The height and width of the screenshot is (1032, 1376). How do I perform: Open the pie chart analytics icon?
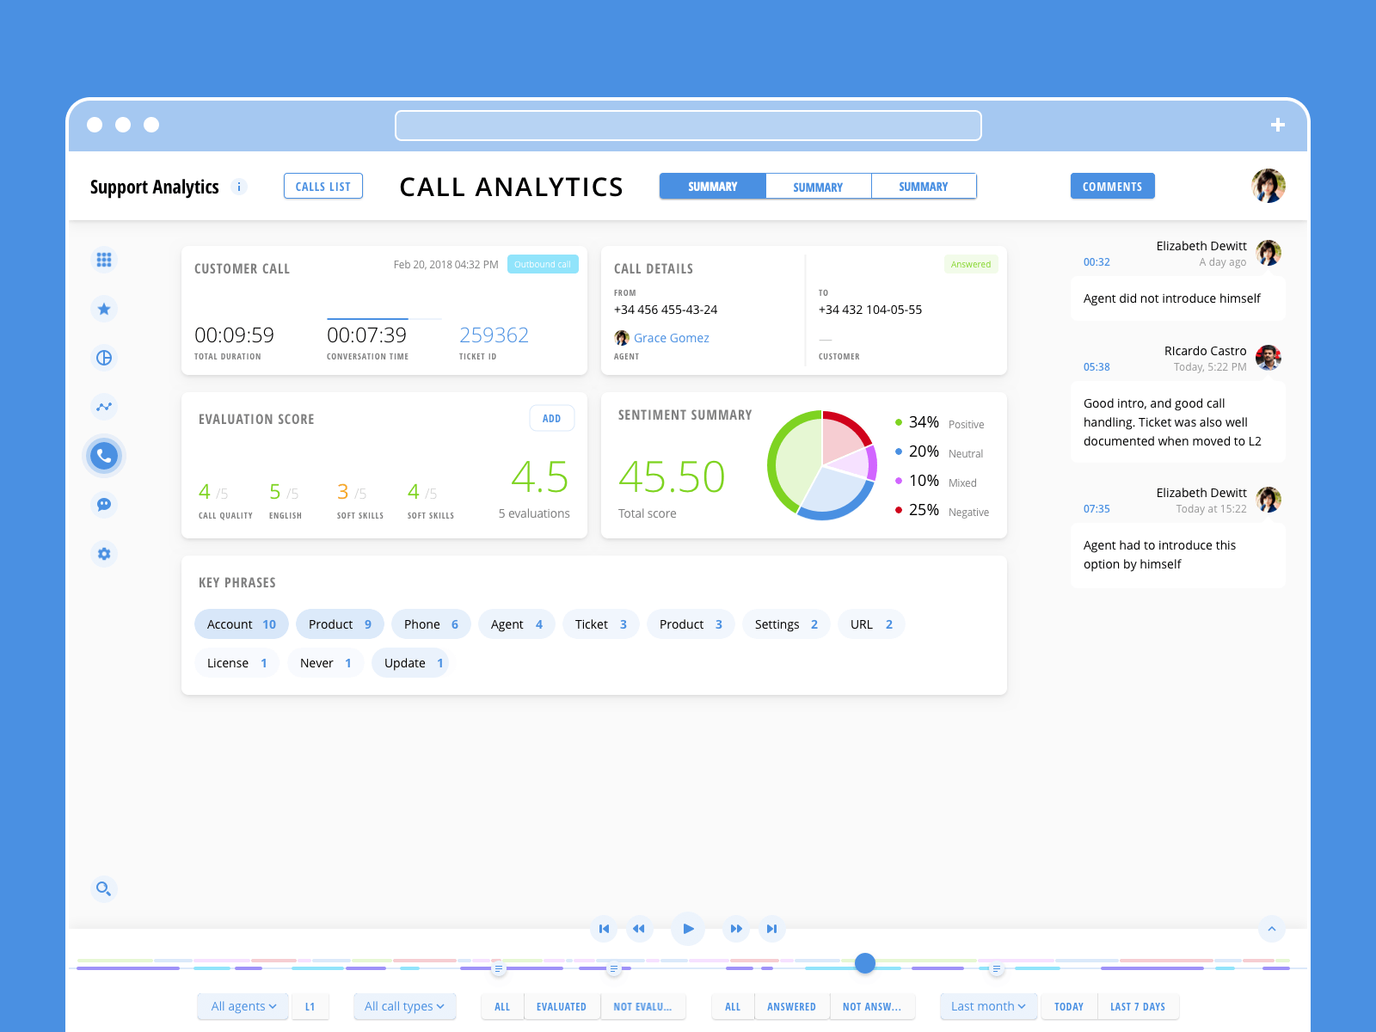point(104,358)
